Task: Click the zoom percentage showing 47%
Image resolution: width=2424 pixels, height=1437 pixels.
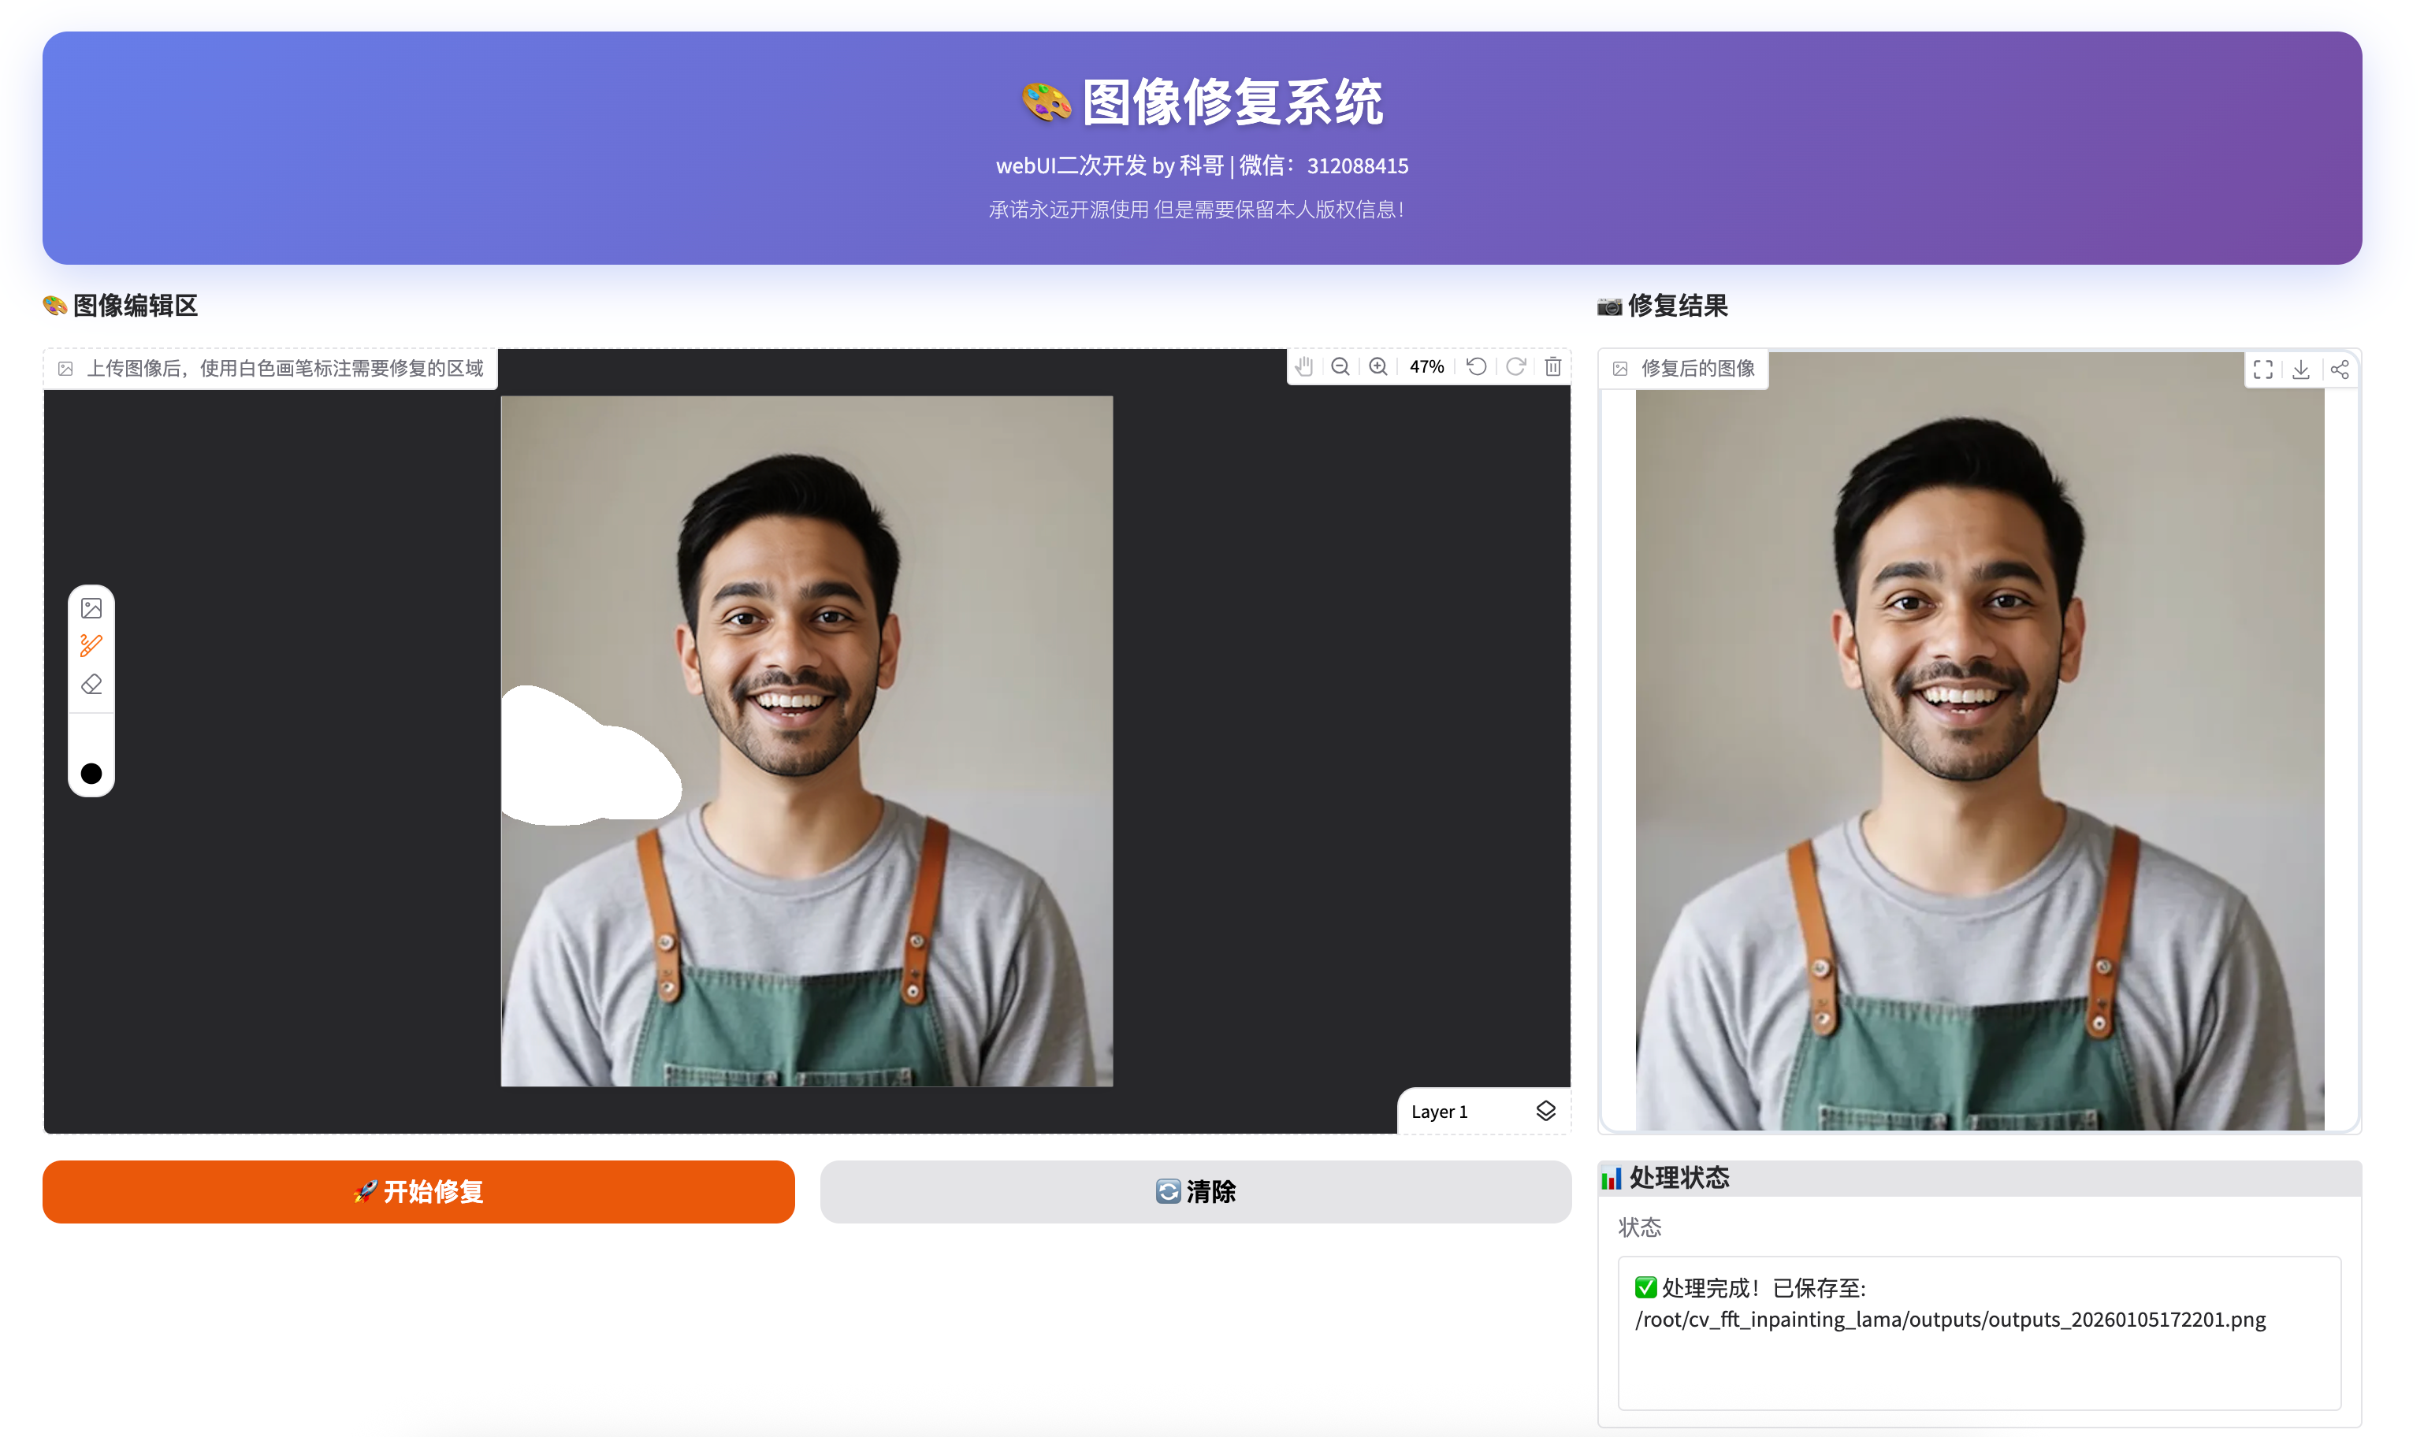Action: coord(1426,367)
